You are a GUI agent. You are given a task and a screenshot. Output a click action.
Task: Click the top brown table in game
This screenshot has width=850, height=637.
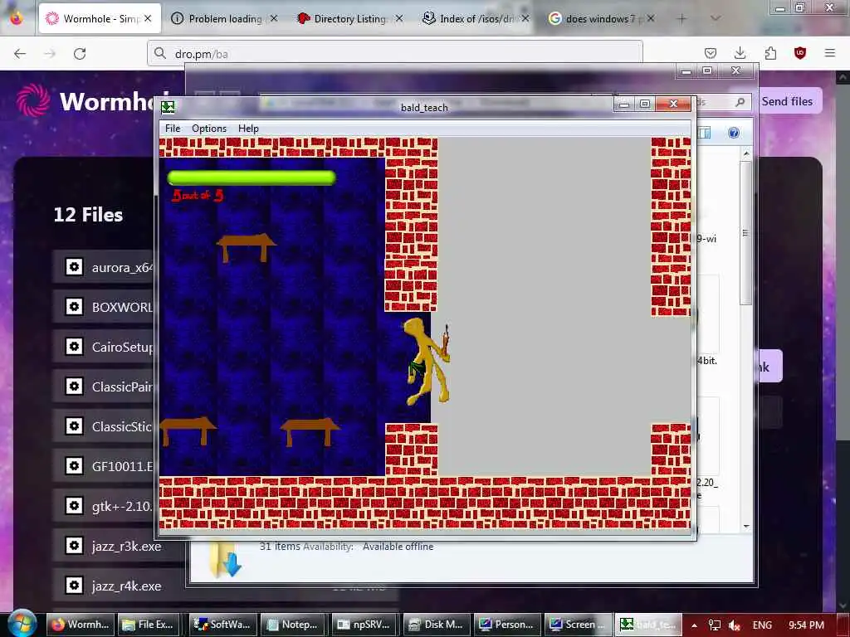(246, 247)
